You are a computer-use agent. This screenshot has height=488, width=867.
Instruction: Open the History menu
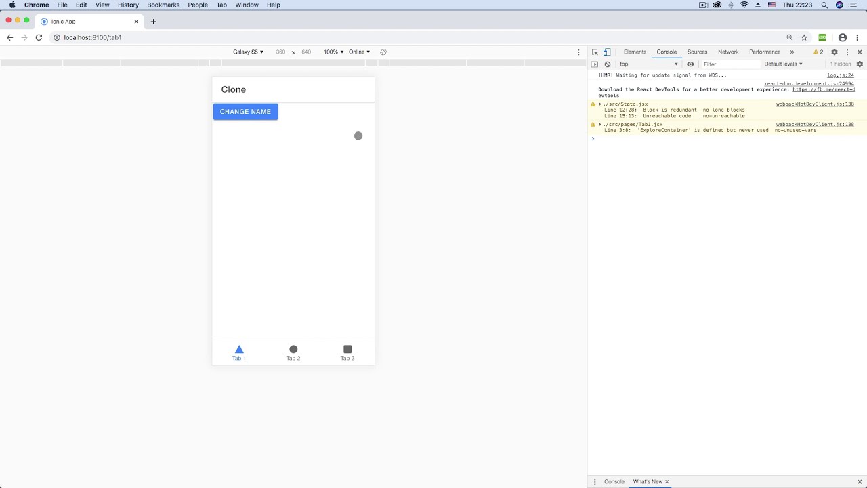pos(128,5)
